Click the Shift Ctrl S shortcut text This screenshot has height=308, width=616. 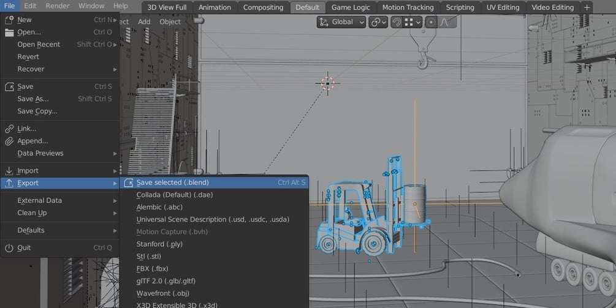(x=94, y=99)
